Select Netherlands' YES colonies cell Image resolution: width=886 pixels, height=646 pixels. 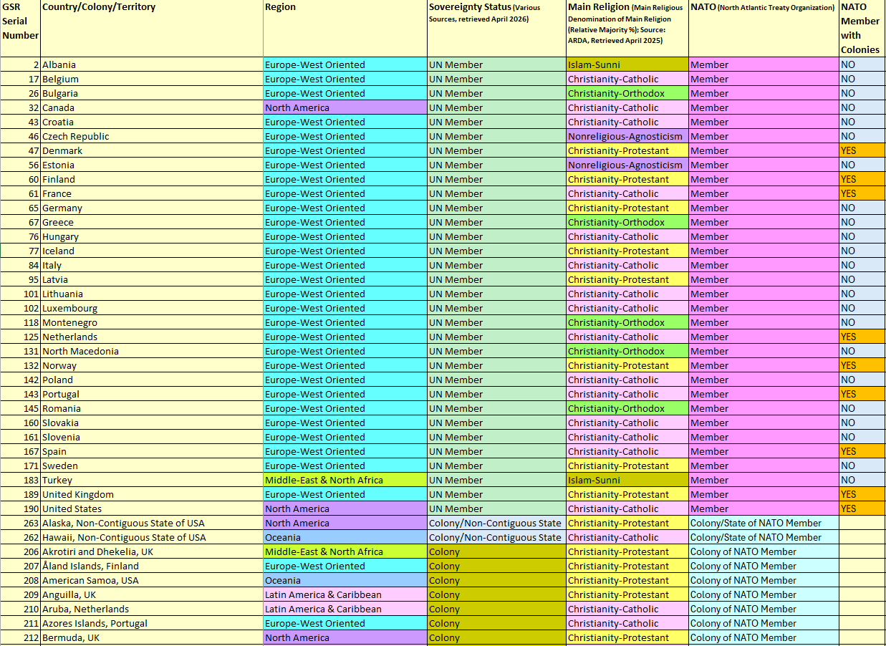(862, 337)
